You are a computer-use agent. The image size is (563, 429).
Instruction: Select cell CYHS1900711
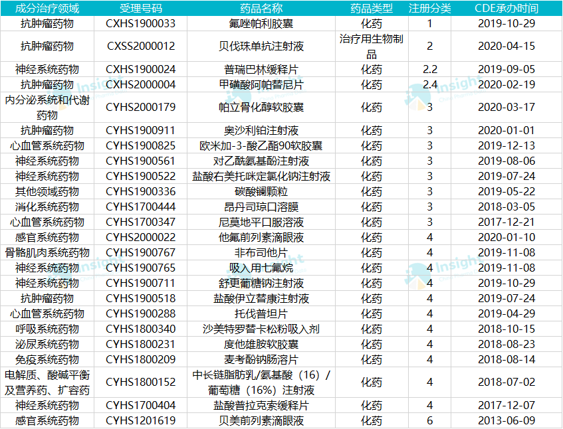(141, 284)
